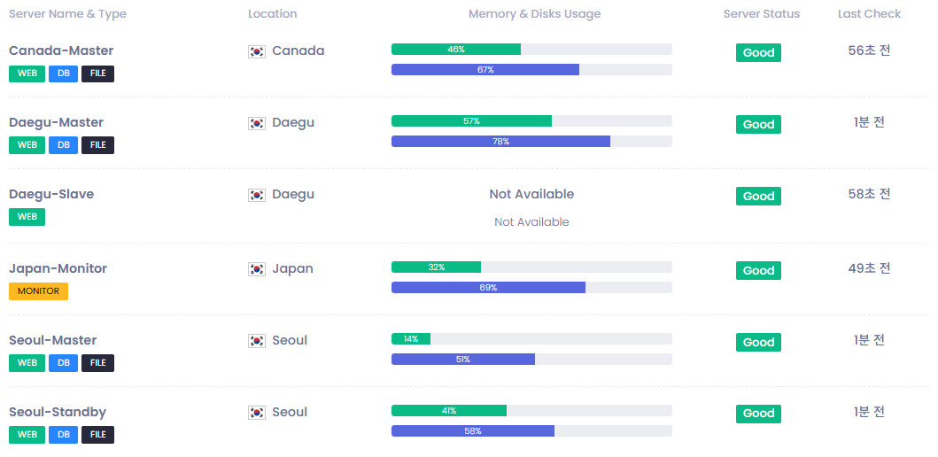Click the FILE badge under Canada-Master
Image resolution: width=938 pixels, height=457 pixels.
(97, 74)
